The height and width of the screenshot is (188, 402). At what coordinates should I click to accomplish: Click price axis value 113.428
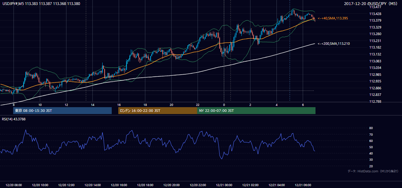point(375,14)
